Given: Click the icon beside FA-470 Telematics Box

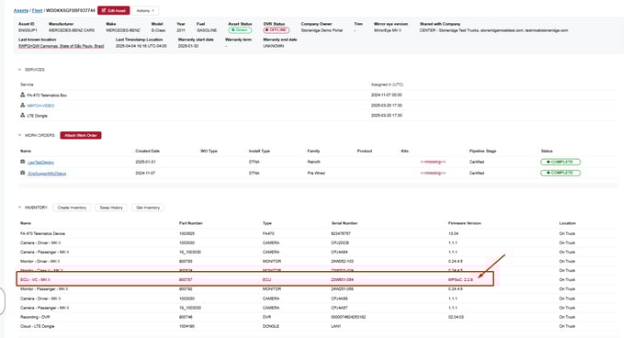Looking at the screenshot, I should [x=23, y=96].
